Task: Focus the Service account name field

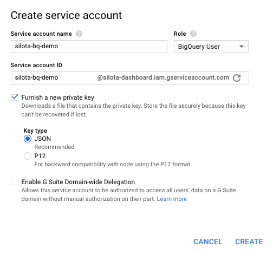Action: [89, 47]
